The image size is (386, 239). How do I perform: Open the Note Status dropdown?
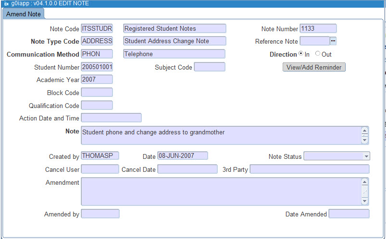[x=366, y=156]
